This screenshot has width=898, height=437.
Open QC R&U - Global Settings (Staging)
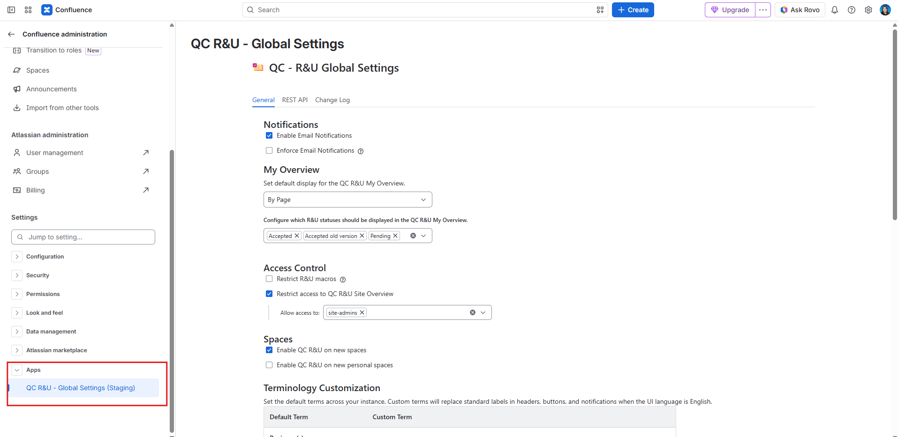point(84,388)
